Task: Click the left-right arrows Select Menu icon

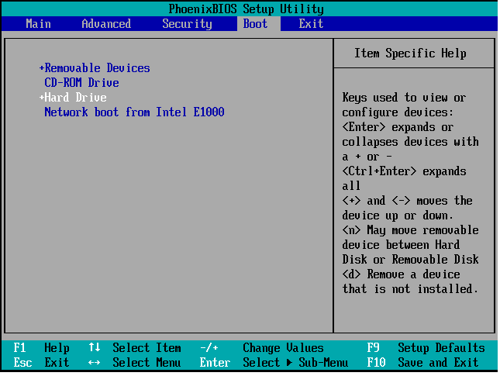Action: pyautogui.click(x=95, y=363)
